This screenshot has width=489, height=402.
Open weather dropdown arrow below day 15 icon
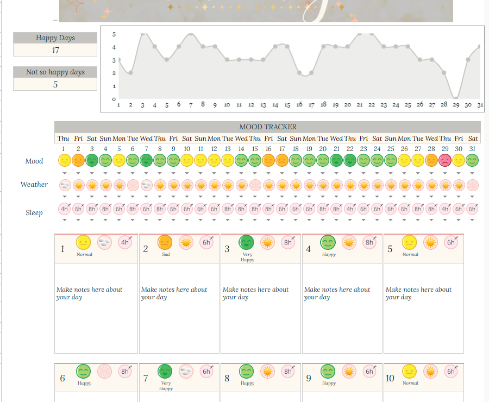(x=255, y=196)
